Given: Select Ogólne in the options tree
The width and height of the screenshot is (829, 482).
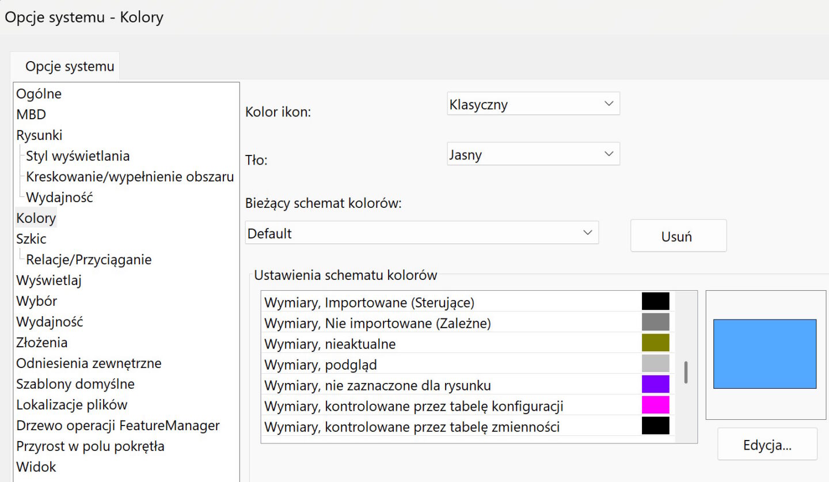Looking at the screenshot, I should (39, 94).
